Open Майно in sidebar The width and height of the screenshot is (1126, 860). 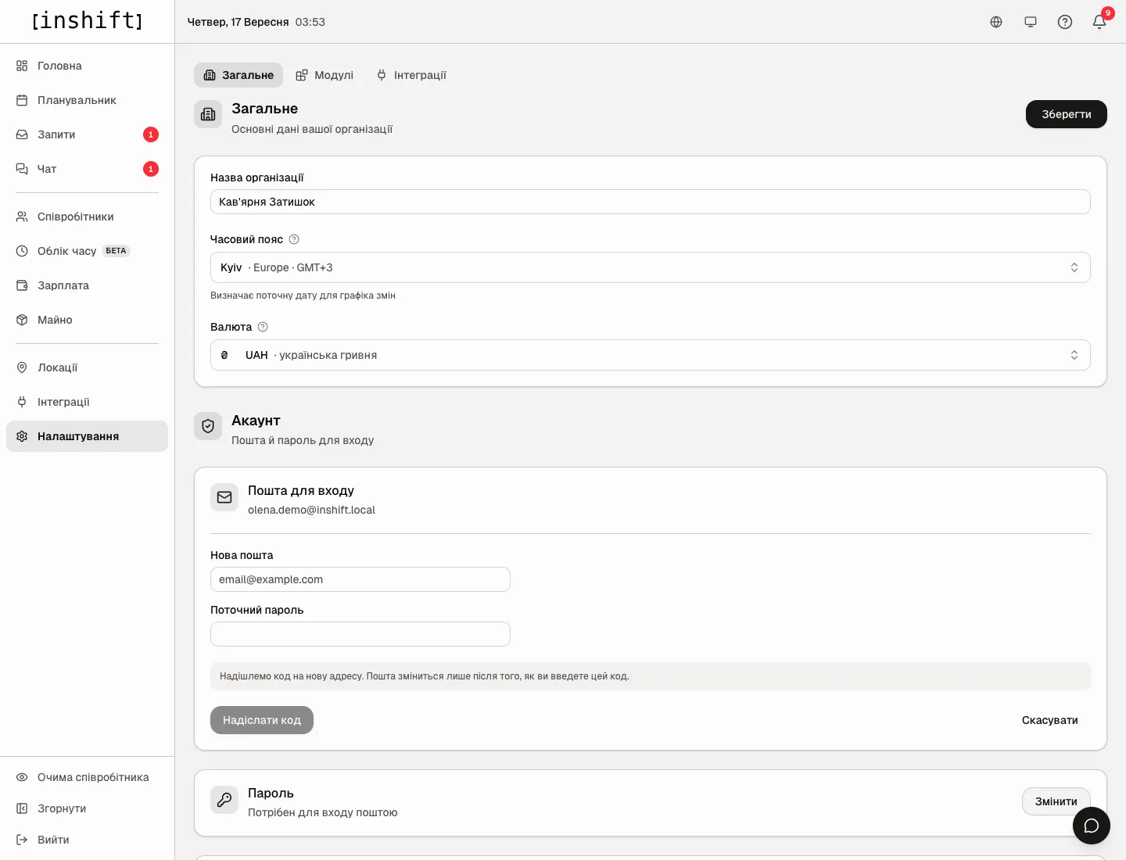(87, 320)
